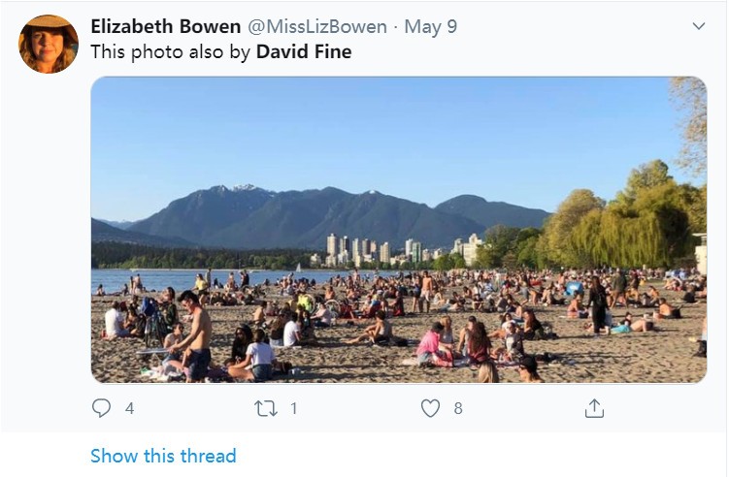
Task: Click the reply count number 4
Action: pyautogui.click(x=130, y=408)
